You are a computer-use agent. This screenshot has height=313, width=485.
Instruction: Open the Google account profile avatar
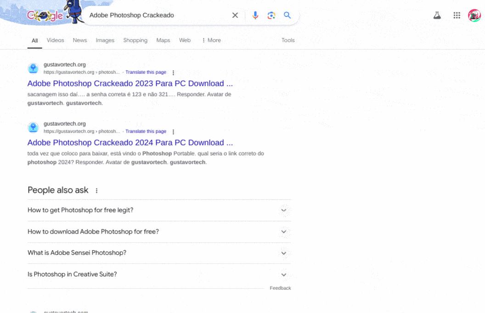tap(474, 15)
